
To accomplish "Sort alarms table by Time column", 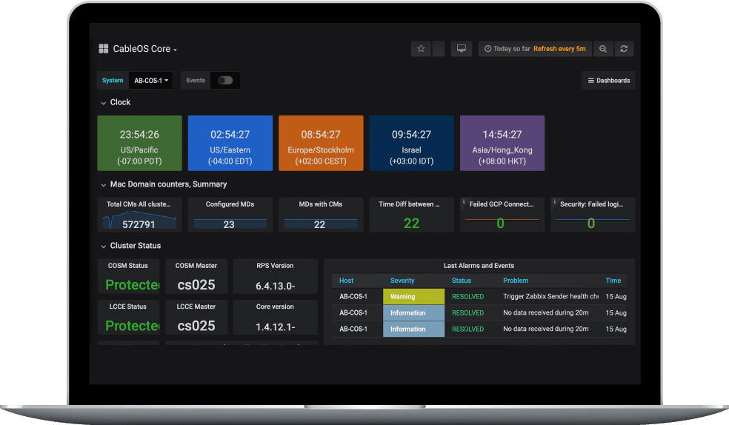I will [x=613, y=281].
